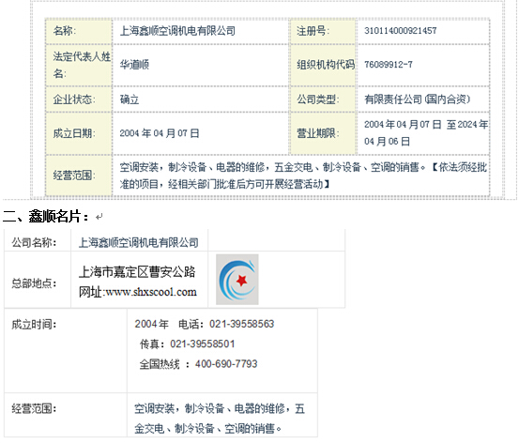Image resolution: width=519 pixels, height=443 pixels.
Task: Click the 成立日期 value 2004年04月07日
Action: click(160, 133)
